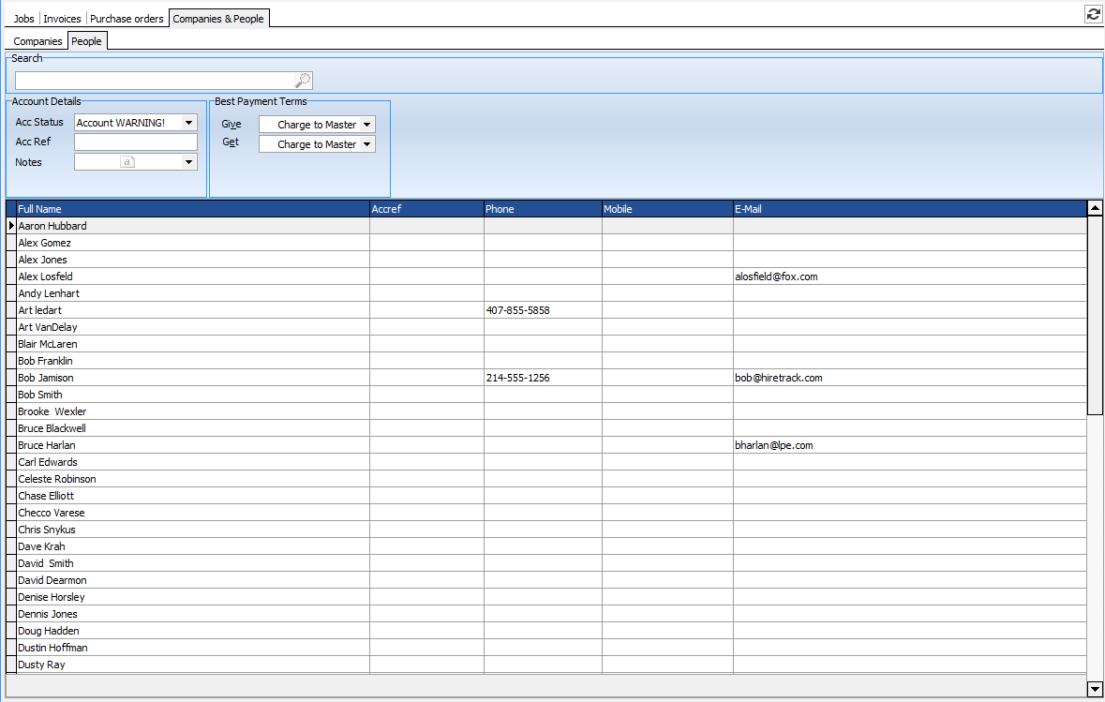
Task: Click the row indicator arrow beside Aaron Hubbard
Action: coord(11,226)
